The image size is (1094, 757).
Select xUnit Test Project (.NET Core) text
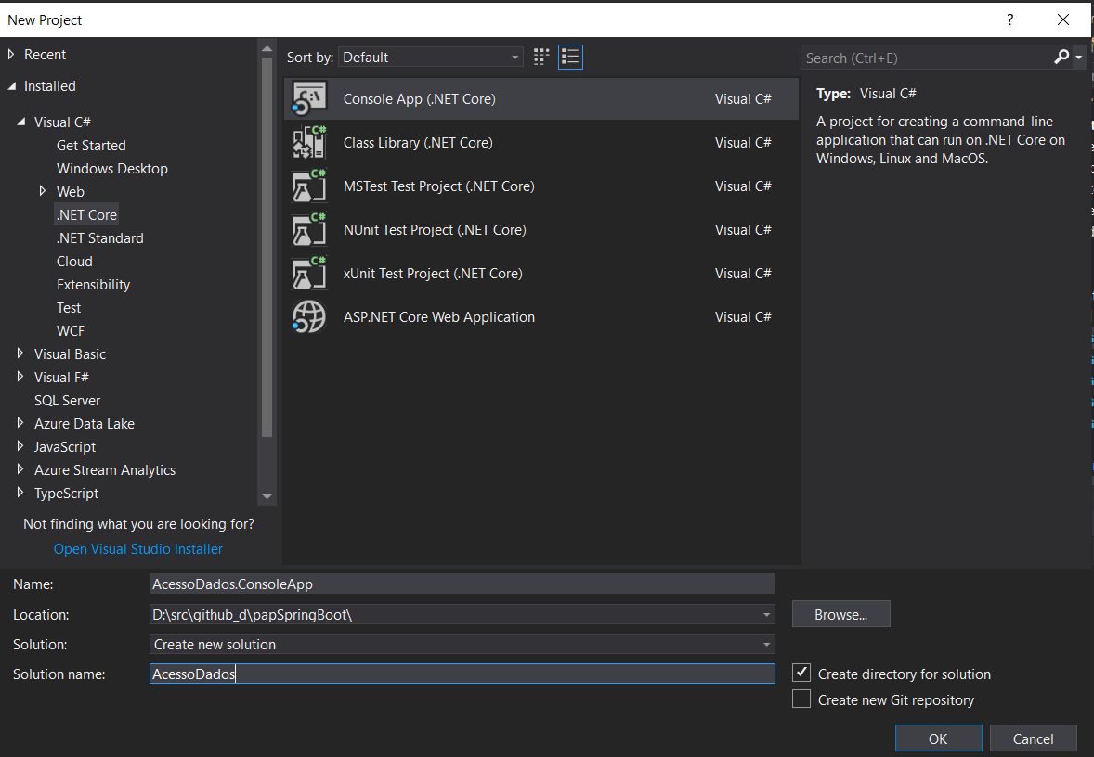coord(433,274)
